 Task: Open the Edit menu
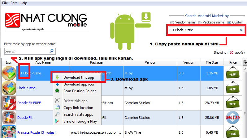click(14, 3)
